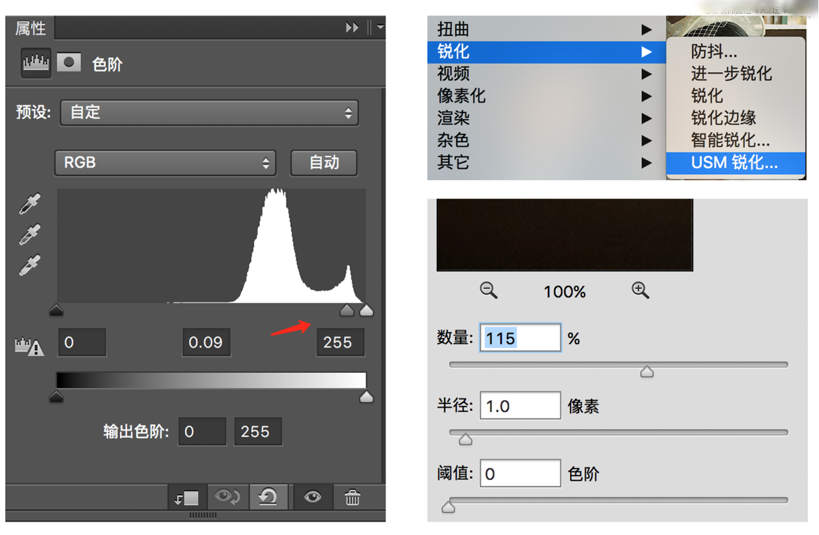The width and height of the screenshot is (819, 535).
Task: Click the 100% zoom level text
Action: [x=565, y=291]
